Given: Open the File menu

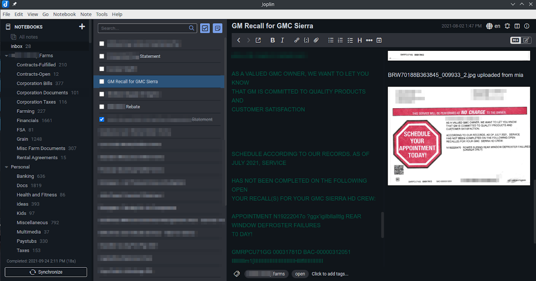Looking at the screenshot, I should pyautogui.click(x=6, y=14).
